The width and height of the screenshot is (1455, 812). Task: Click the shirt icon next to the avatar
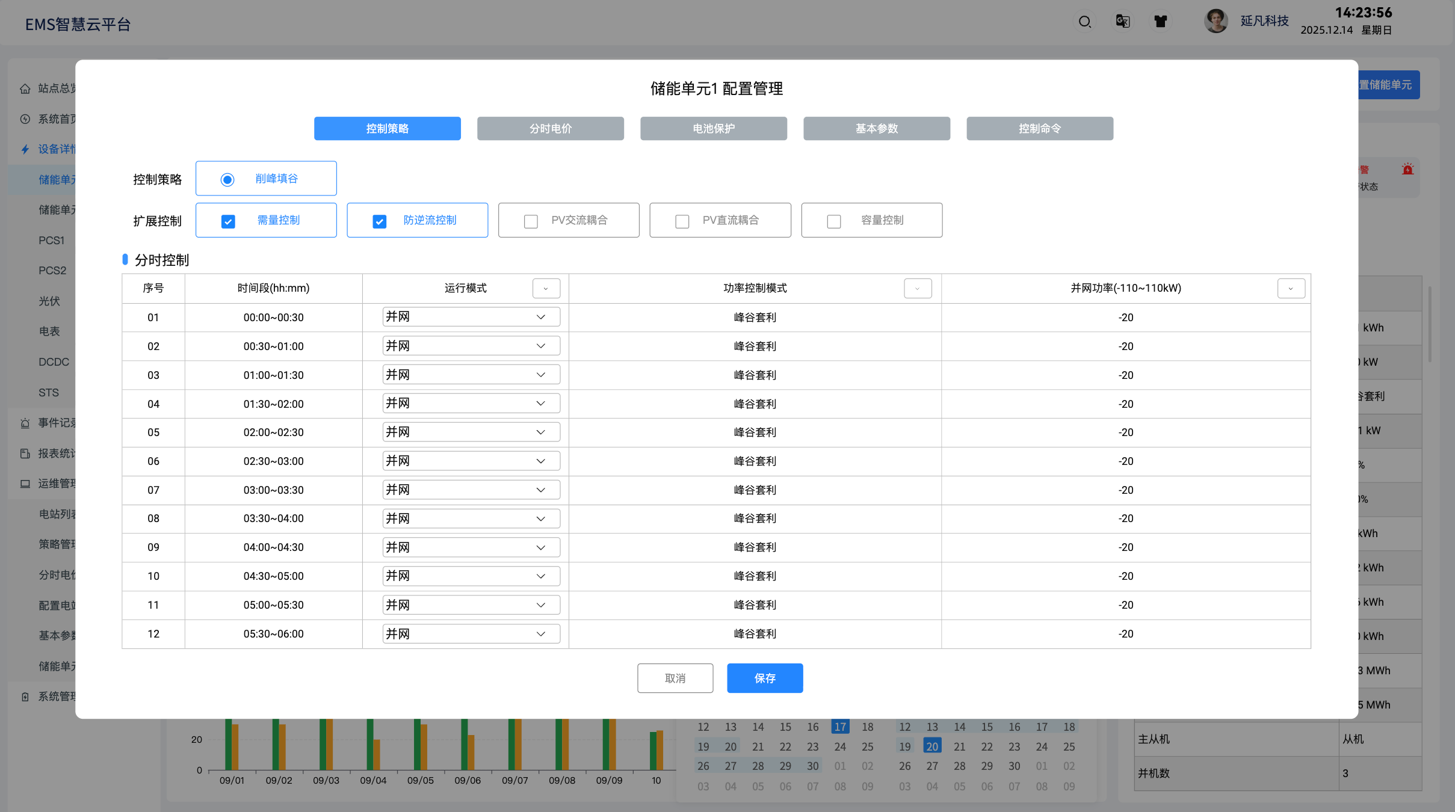tap(1160, 22)
